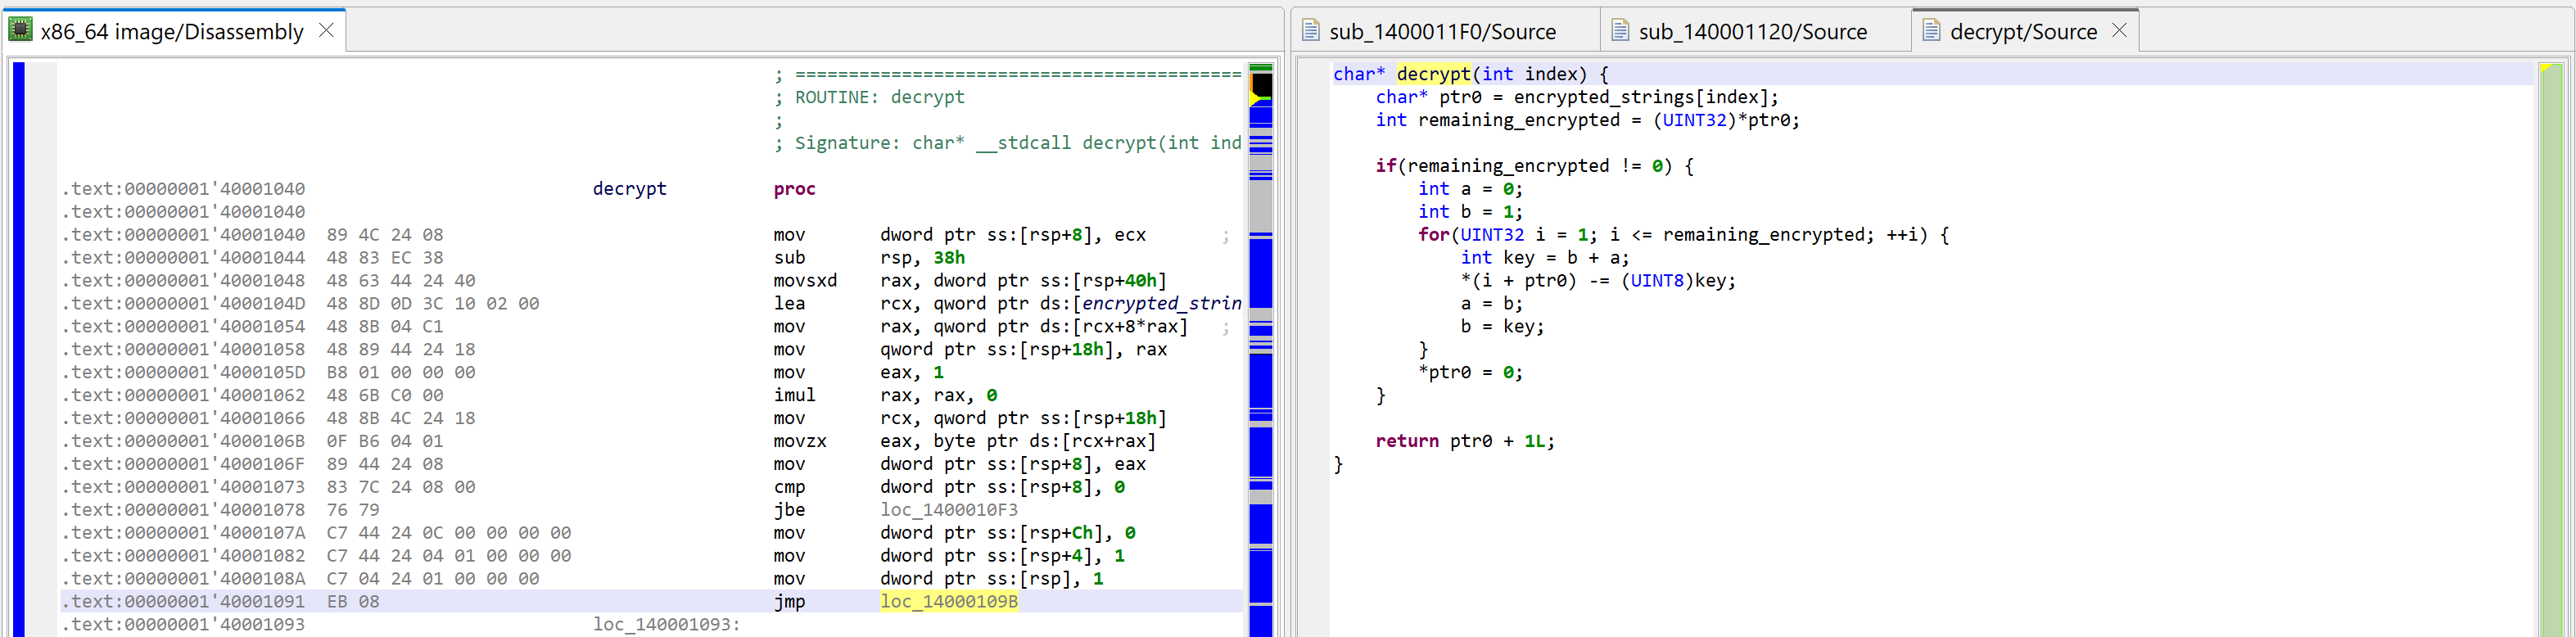2576x637 pixels.
Task: Click the int key = b + a; line
Action: click(x=1545, y=258)
